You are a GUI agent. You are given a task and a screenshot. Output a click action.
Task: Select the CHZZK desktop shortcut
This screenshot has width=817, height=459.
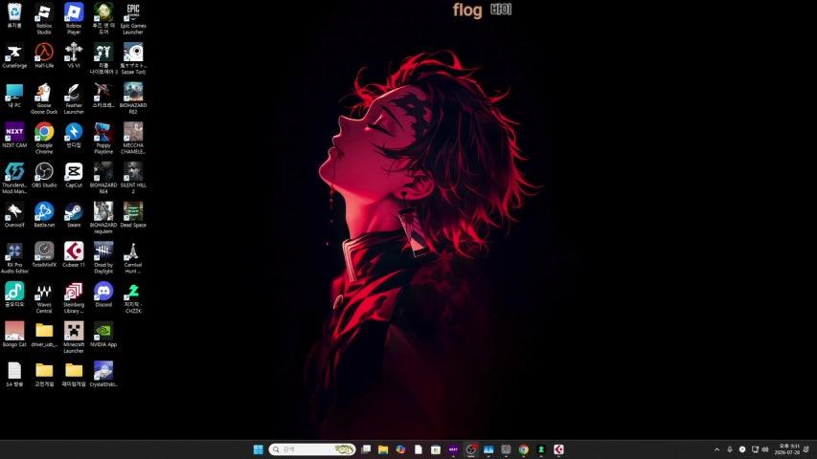(x=133, y=298)
